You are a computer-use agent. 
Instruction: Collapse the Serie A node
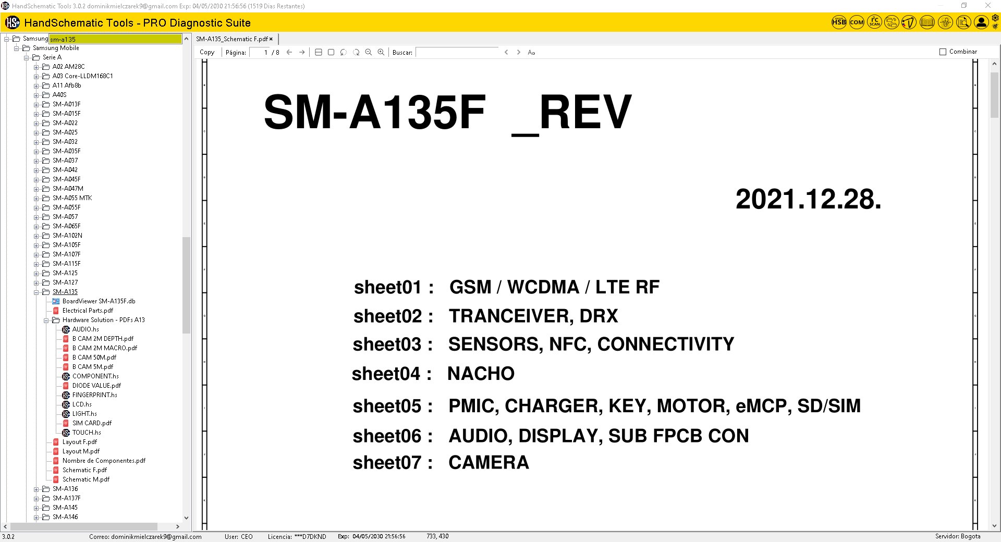27,58
